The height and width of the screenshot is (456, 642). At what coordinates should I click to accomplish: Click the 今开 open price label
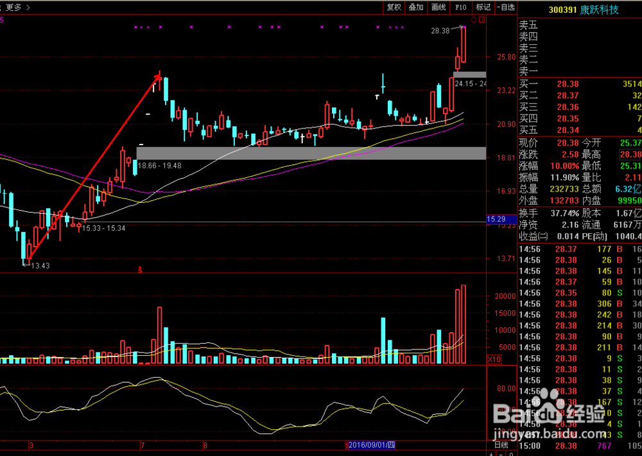(591, 143)
